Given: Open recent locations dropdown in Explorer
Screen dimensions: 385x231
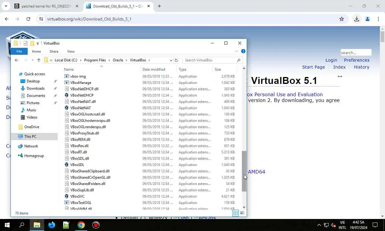Looking at the screenshot, I should (x=32, y=60).
